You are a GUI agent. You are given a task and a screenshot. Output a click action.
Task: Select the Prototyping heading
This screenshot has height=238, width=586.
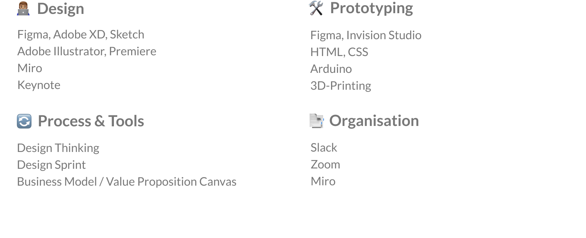[x=371, y=8]
